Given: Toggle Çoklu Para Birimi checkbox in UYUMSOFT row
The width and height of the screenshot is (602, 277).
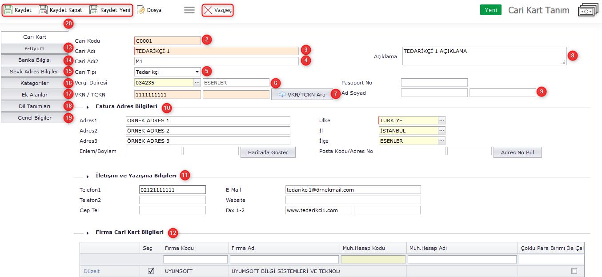Looking at the screenshot, I should pyautogui.click(x=574, y=271).
